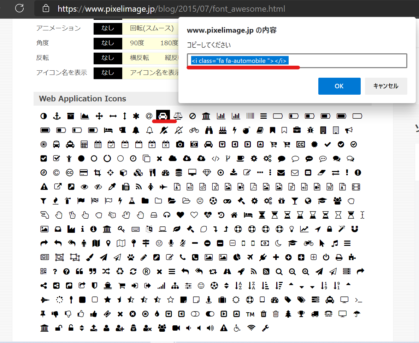Choose the power-off icon
Screen dimensions: 419x343
(326, 257)
